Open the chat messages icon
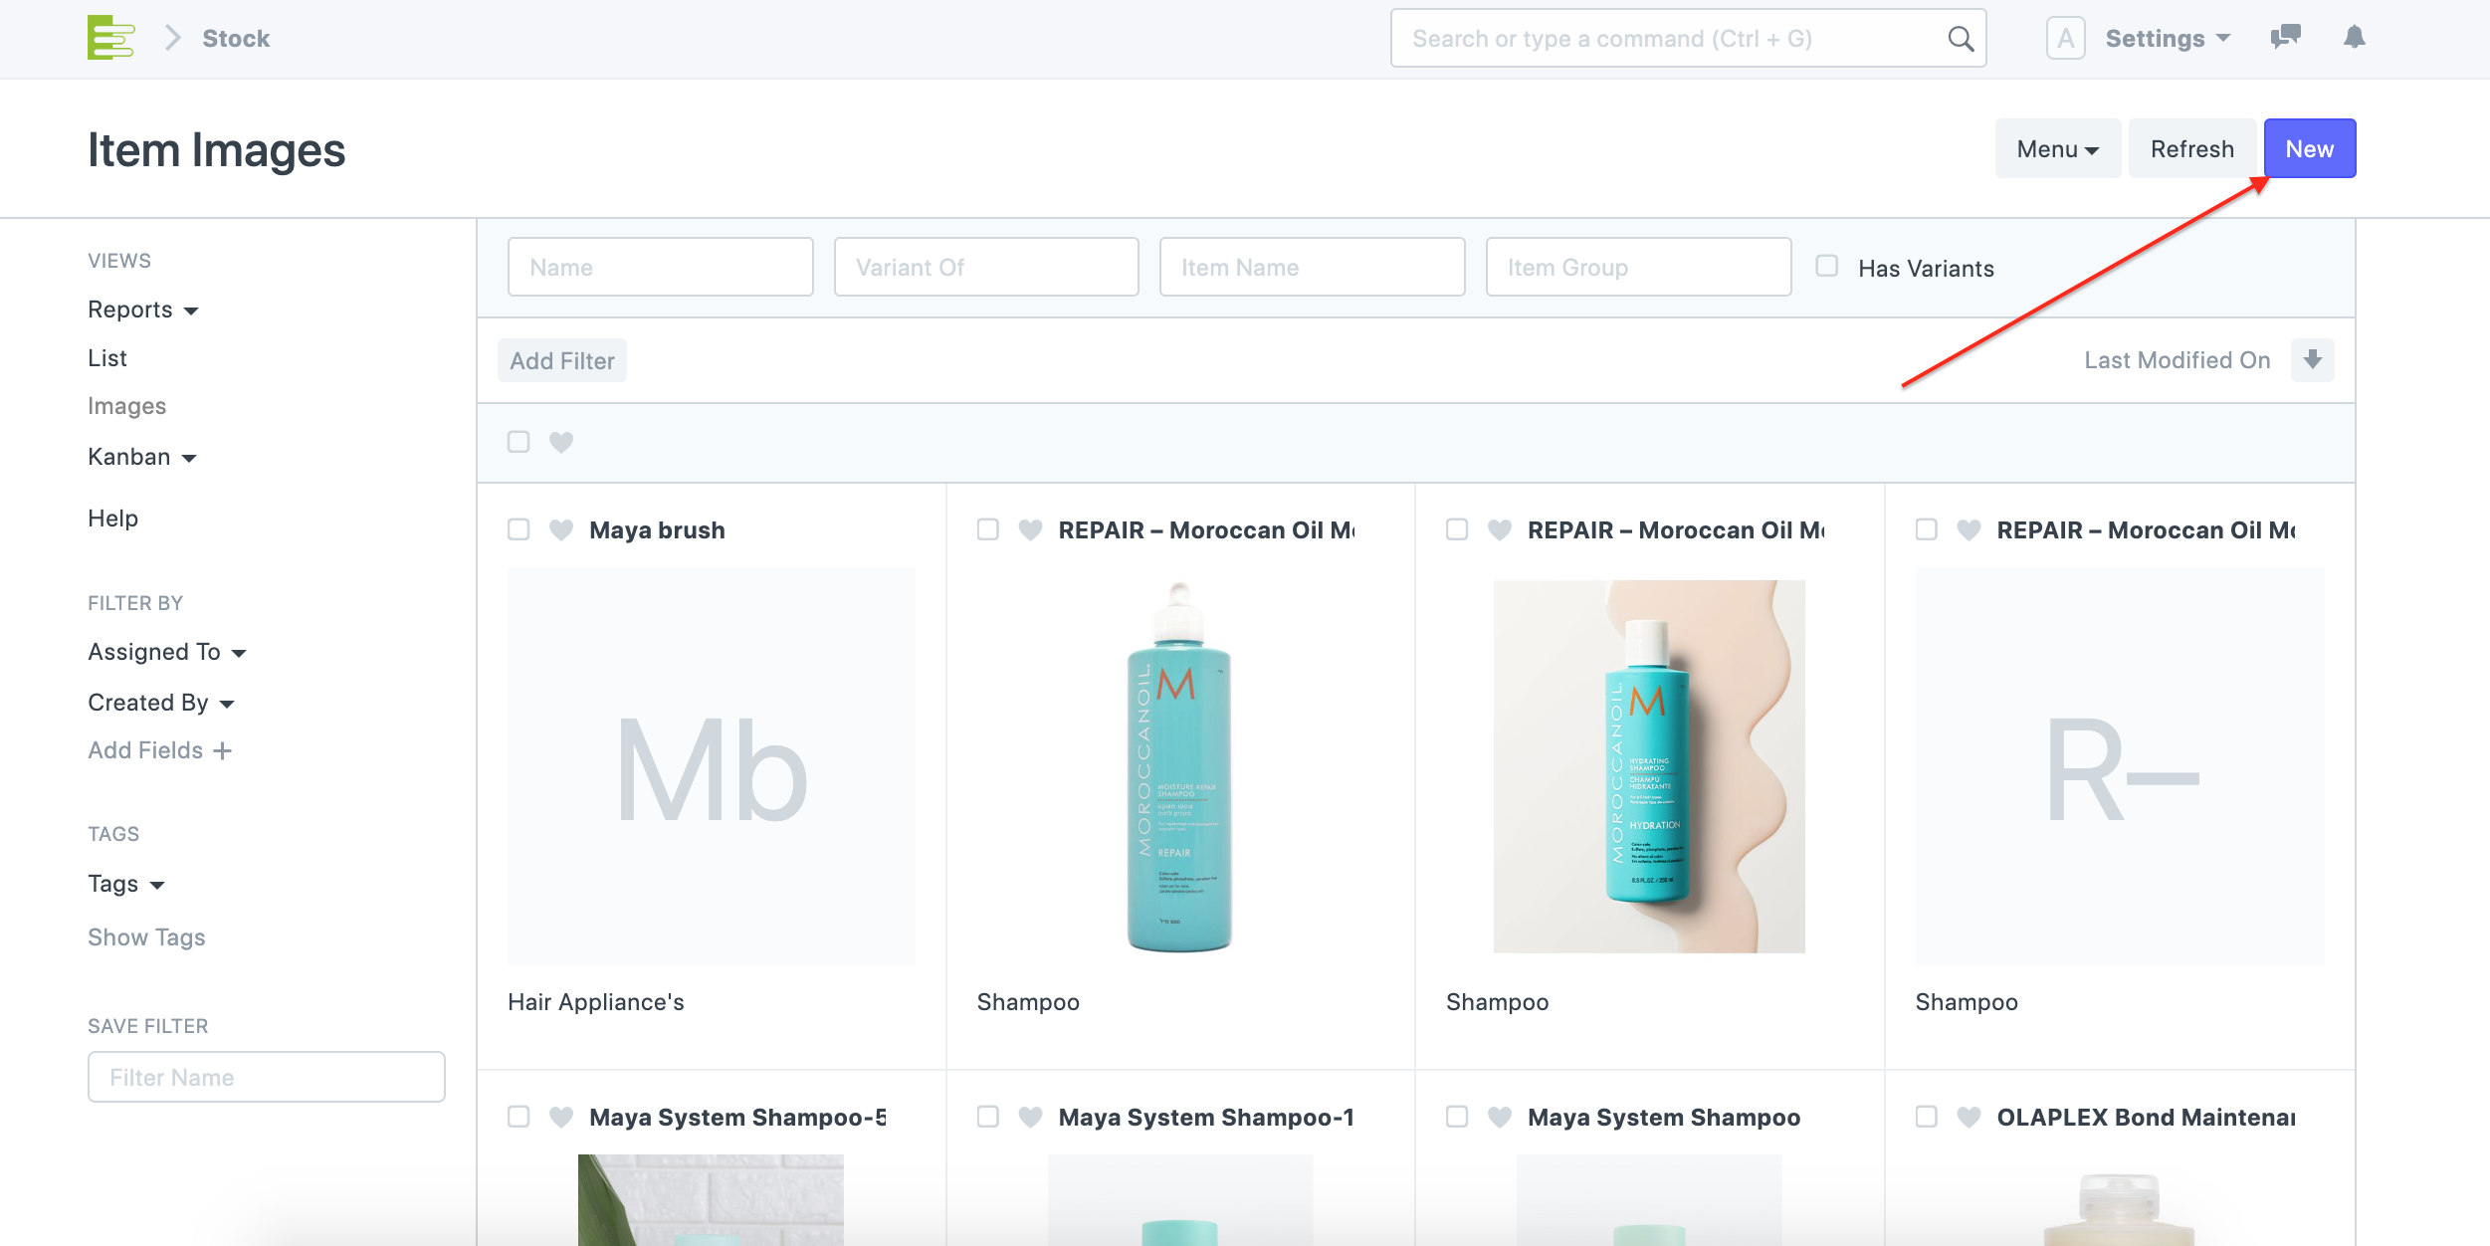This screenshot has width=2490, height=1246. (2285, 38)
